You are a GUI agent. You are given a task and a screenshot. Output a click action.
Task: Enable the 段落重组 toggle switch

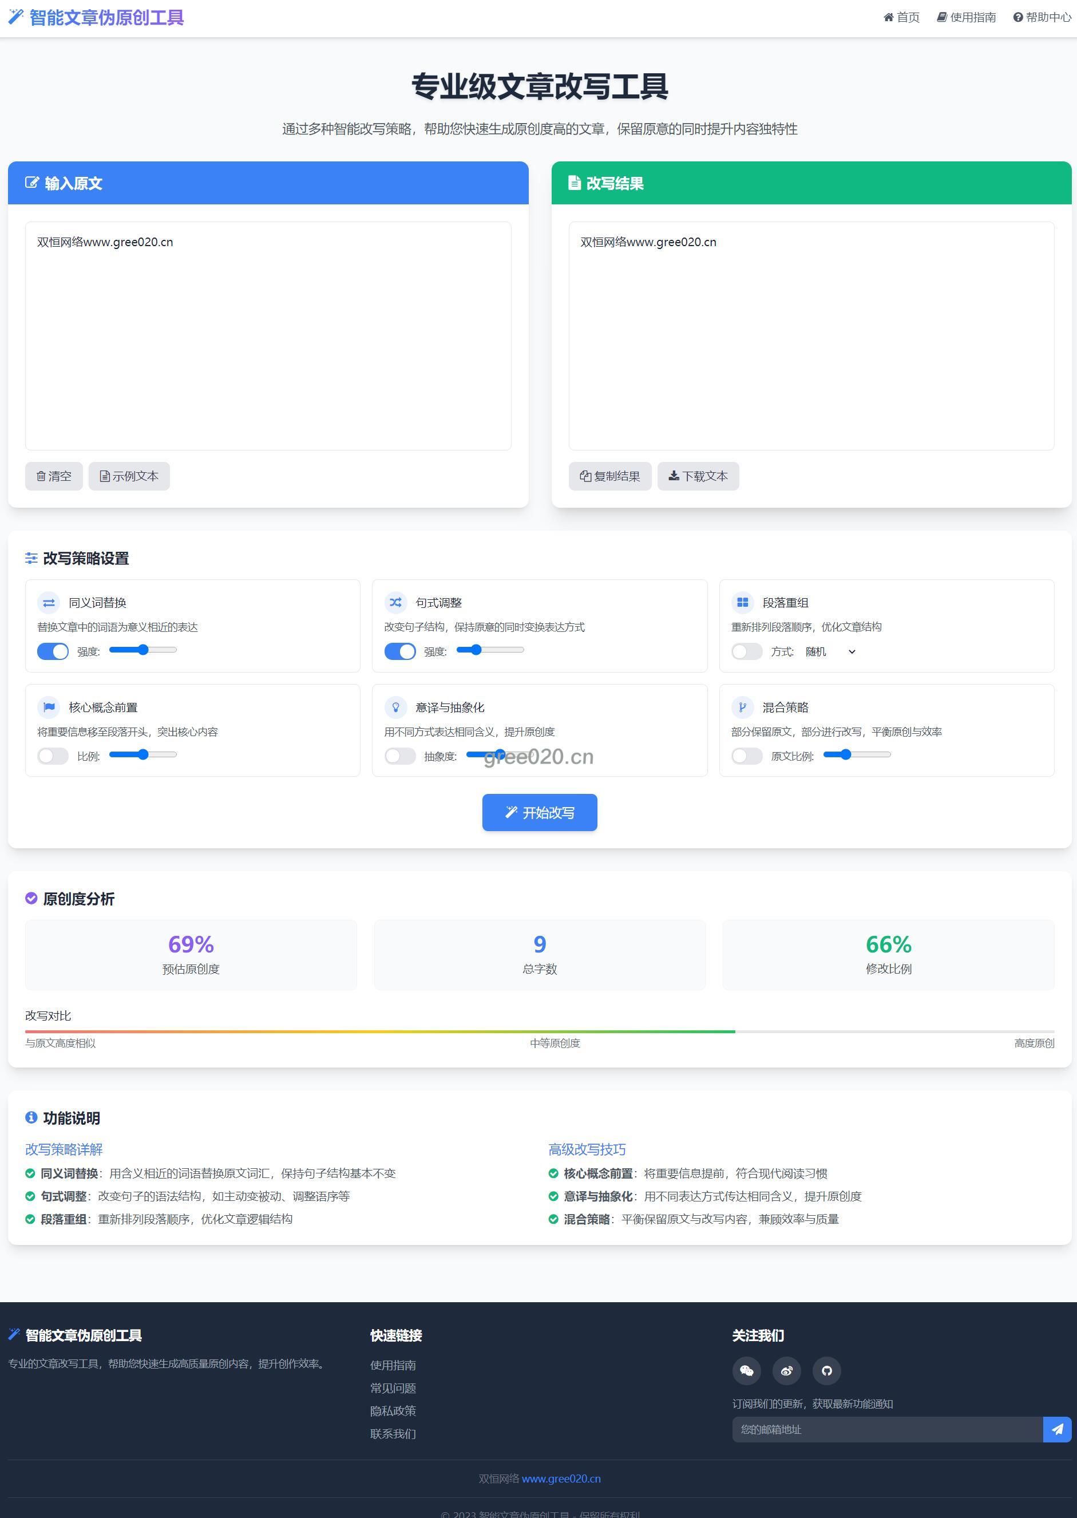(747, 651)
